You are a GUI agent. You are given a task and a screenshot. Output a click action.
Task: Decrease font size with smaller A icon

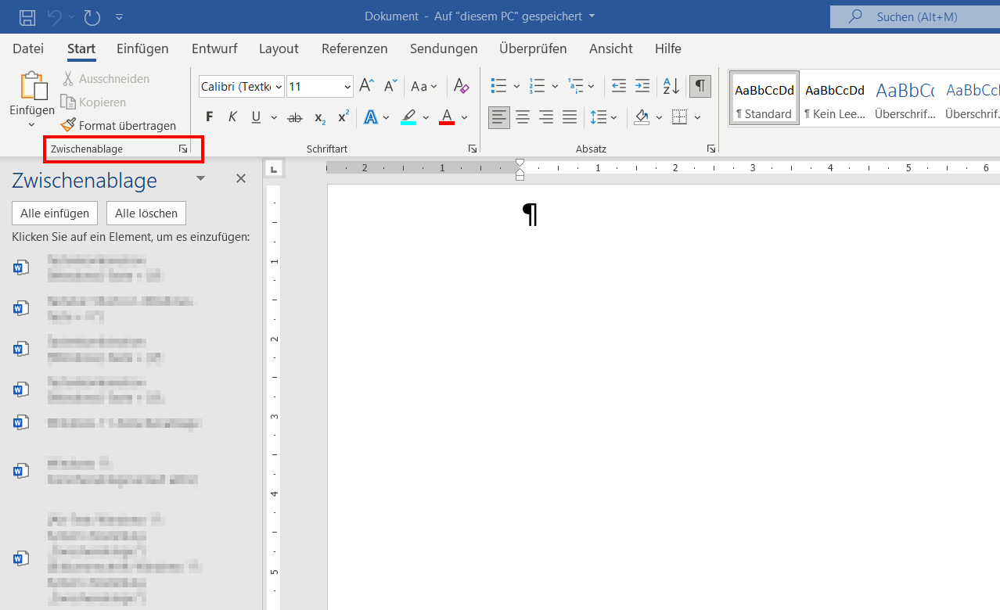point(390,86)
